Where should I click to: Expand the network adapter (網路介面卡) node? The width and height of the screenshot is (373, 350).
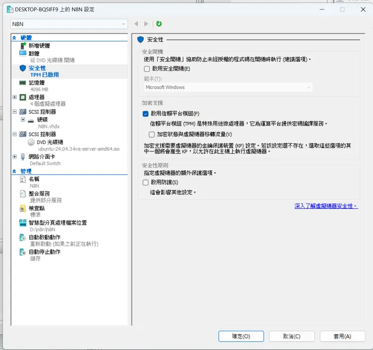(x=15, y=157)
